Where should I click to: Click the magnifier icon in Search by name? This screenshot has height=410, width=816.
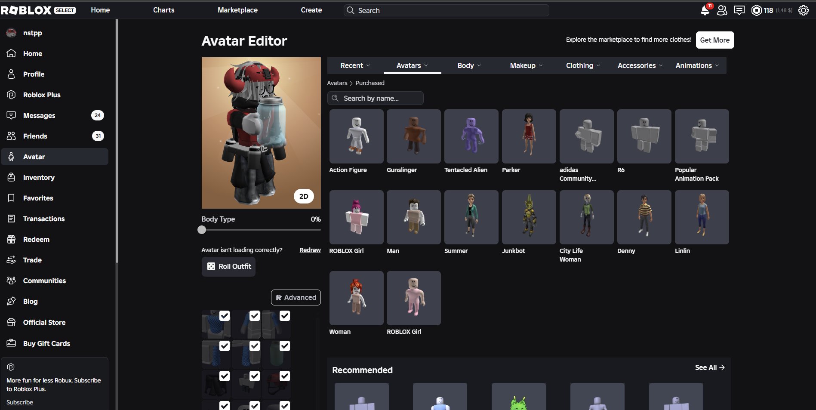(335, 98)
